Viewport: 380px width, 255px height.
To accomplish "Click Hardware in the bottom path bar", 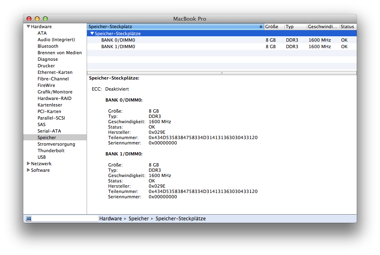I will (110, 219).
